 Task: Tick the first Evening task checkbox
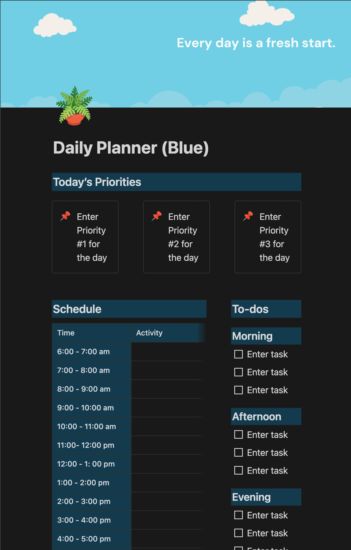pos(238,515)
